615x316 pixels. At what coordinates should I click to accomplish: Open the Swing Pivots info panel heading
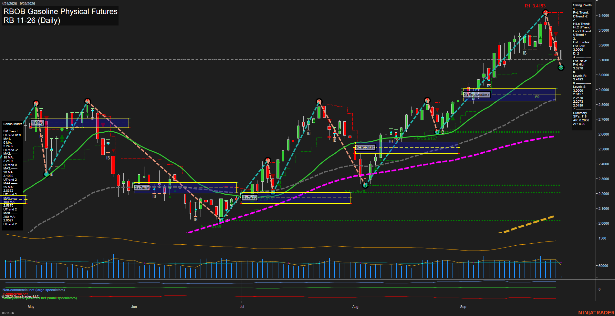[x=582, y=5]
